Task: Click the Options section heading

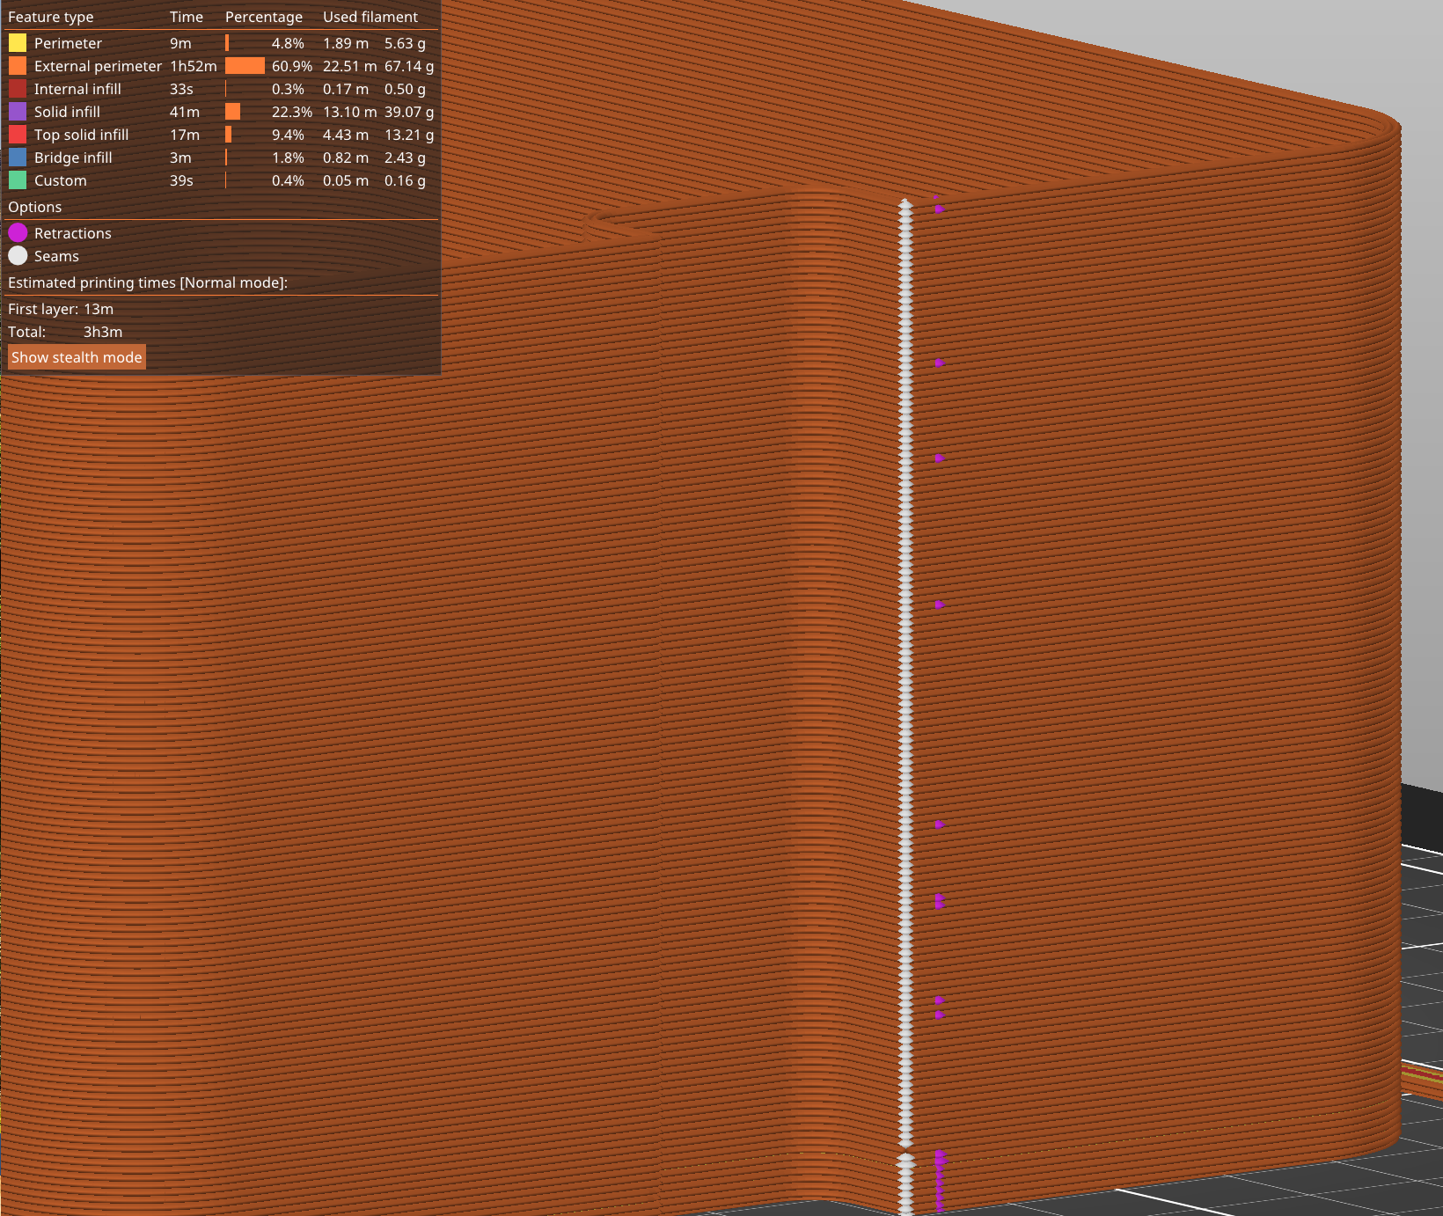Action: [34, 206]
